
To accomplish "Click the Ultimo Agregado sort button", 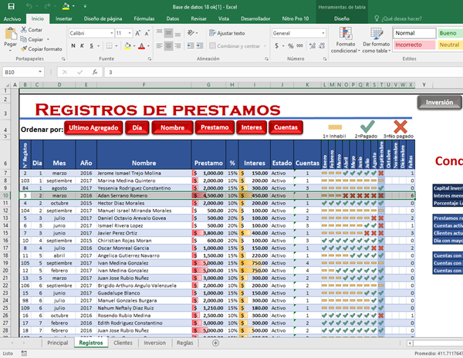I will [93, 127].
